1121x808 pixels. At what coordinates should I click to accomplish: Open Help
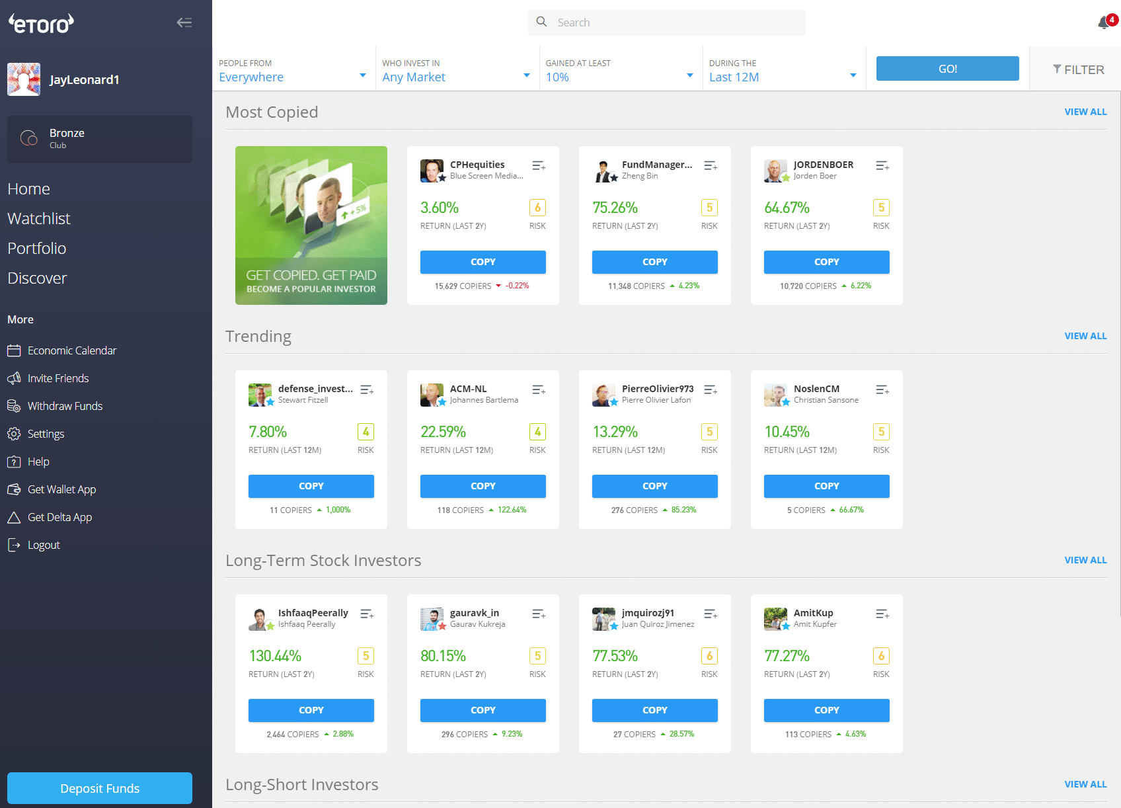tap(28, 462)
